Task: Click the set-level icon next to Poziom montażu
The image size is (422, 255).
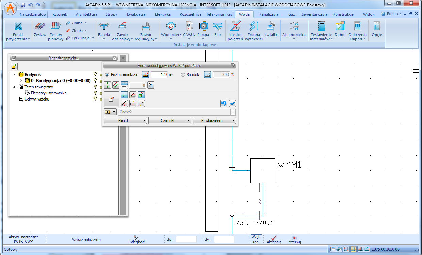Action: (145, 75)
